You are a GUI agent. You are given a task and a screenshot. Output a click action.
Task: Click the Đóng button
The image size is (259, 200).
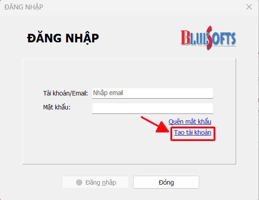coord(166,182)
